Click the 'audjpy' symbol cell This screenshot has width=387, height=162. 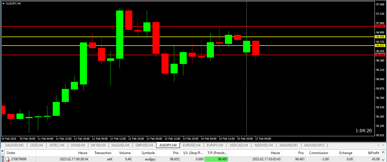coord(150,159)
